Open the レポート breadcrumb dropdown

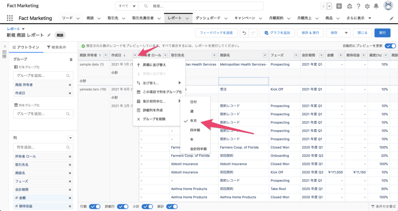pos(23,29)
